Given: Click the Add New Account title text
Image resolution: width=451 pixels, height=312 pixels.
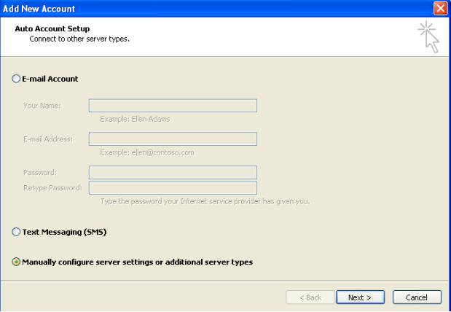Looking at the screenshot, I should (x=39, y=9).
